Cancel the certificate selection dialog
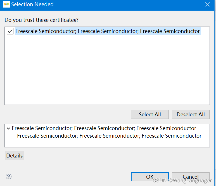 (x=191, y=177)
